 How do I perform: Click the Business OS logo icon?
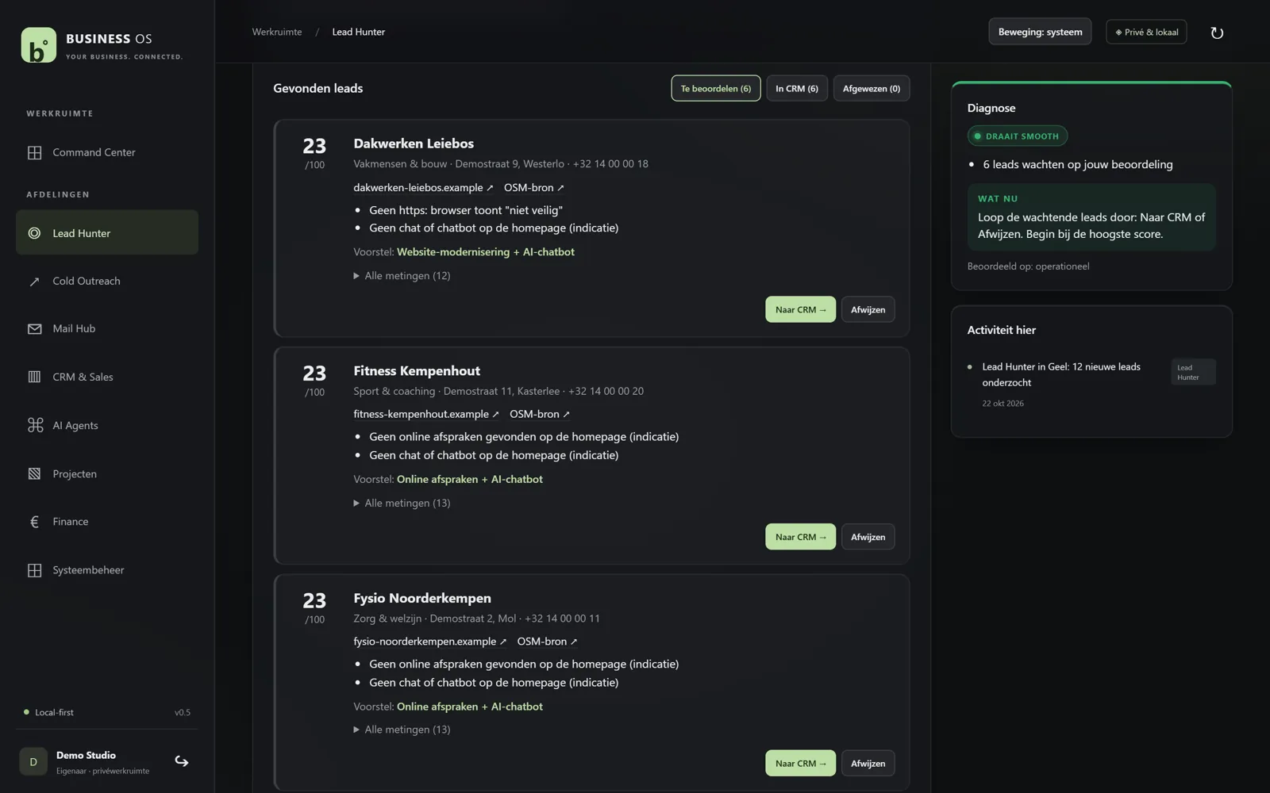click(x=39, y=45)
